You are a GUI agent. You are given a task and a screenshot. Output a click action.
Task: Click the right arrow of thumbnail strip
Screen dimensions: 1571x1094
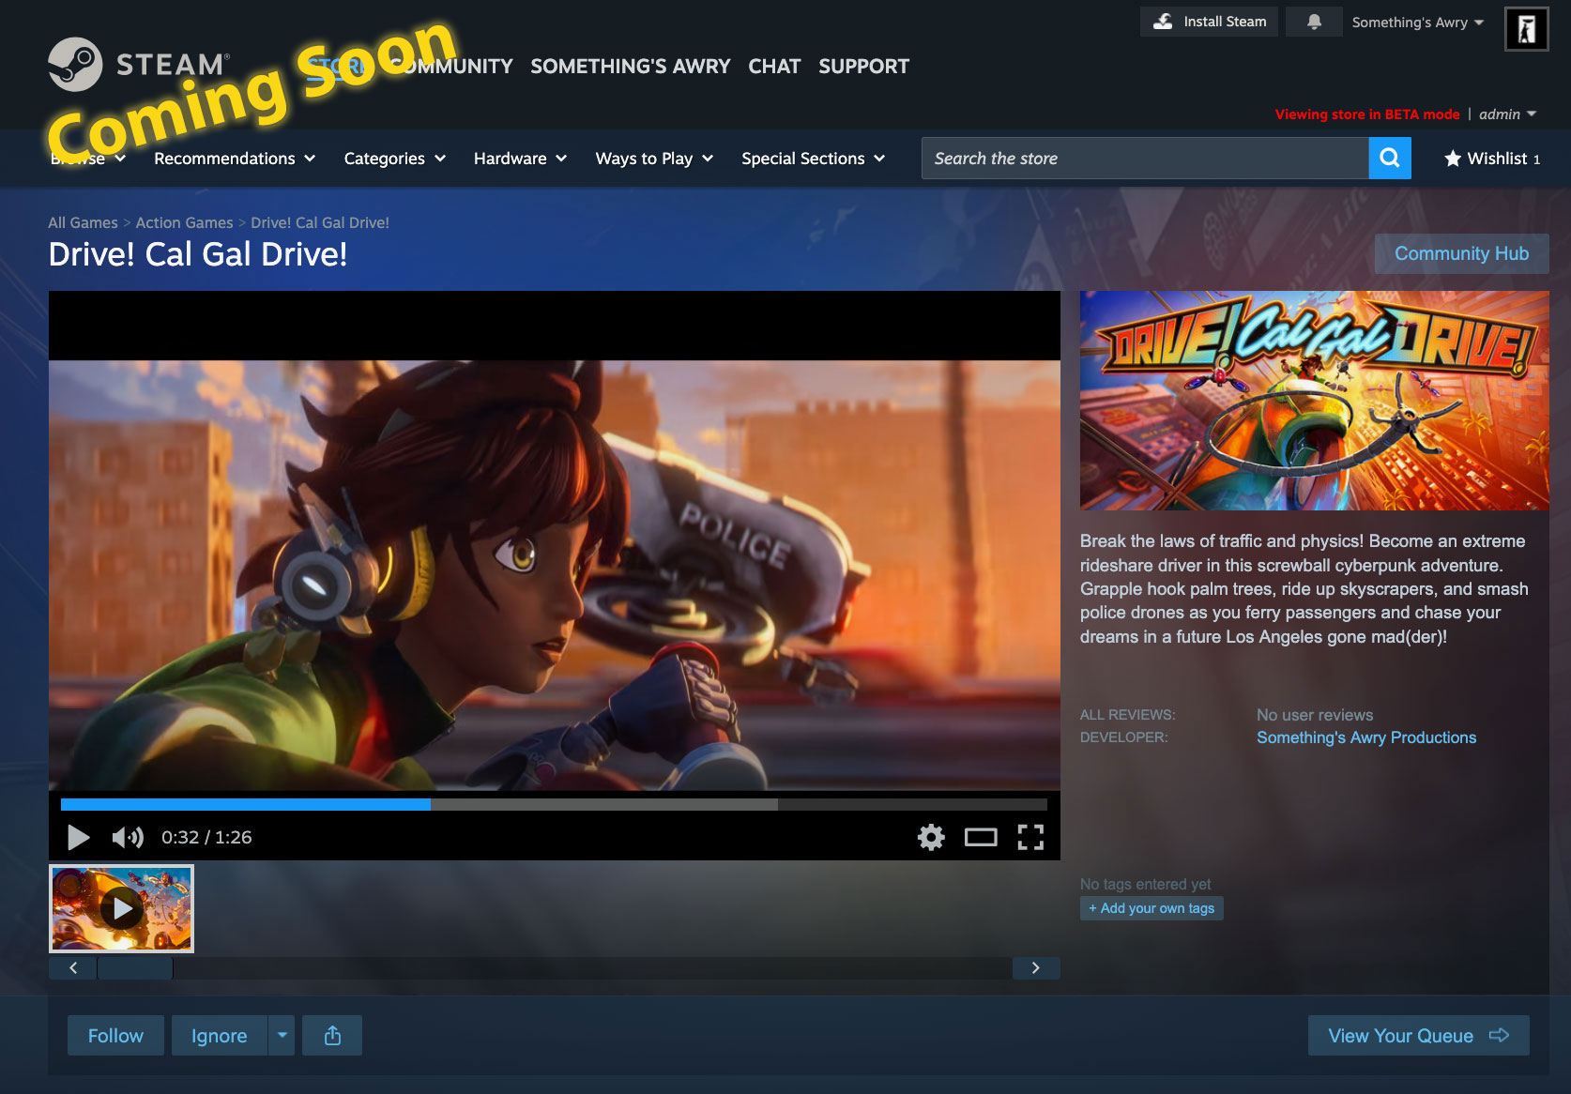(x=1036, y=967)
